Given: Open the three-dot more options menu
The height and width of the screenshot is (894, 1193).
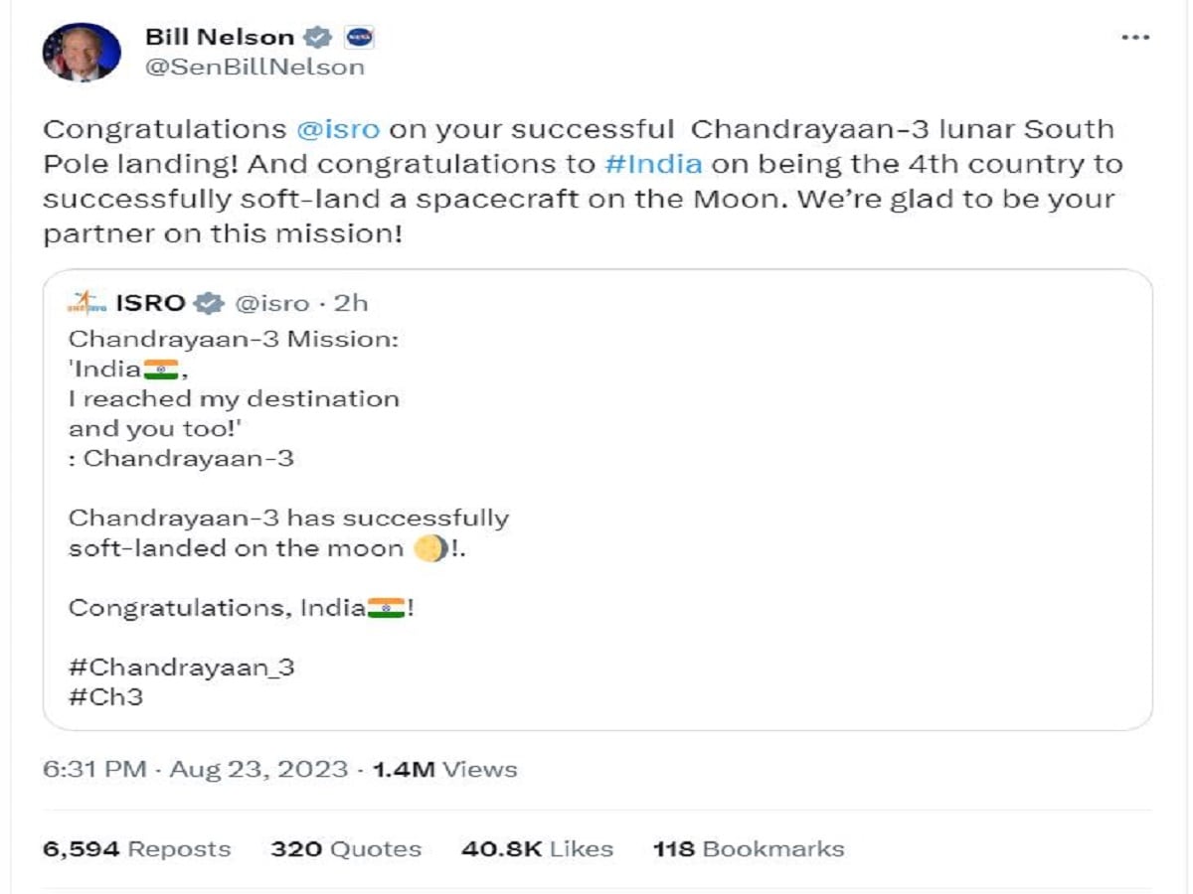Looking at the screenshot, I should tap(1134, 38).
